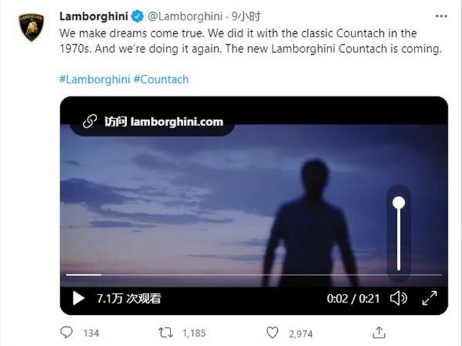This screenshot has width=462, height=346.
Task: Click the Lamborghini display name
Action: (94, 16)
